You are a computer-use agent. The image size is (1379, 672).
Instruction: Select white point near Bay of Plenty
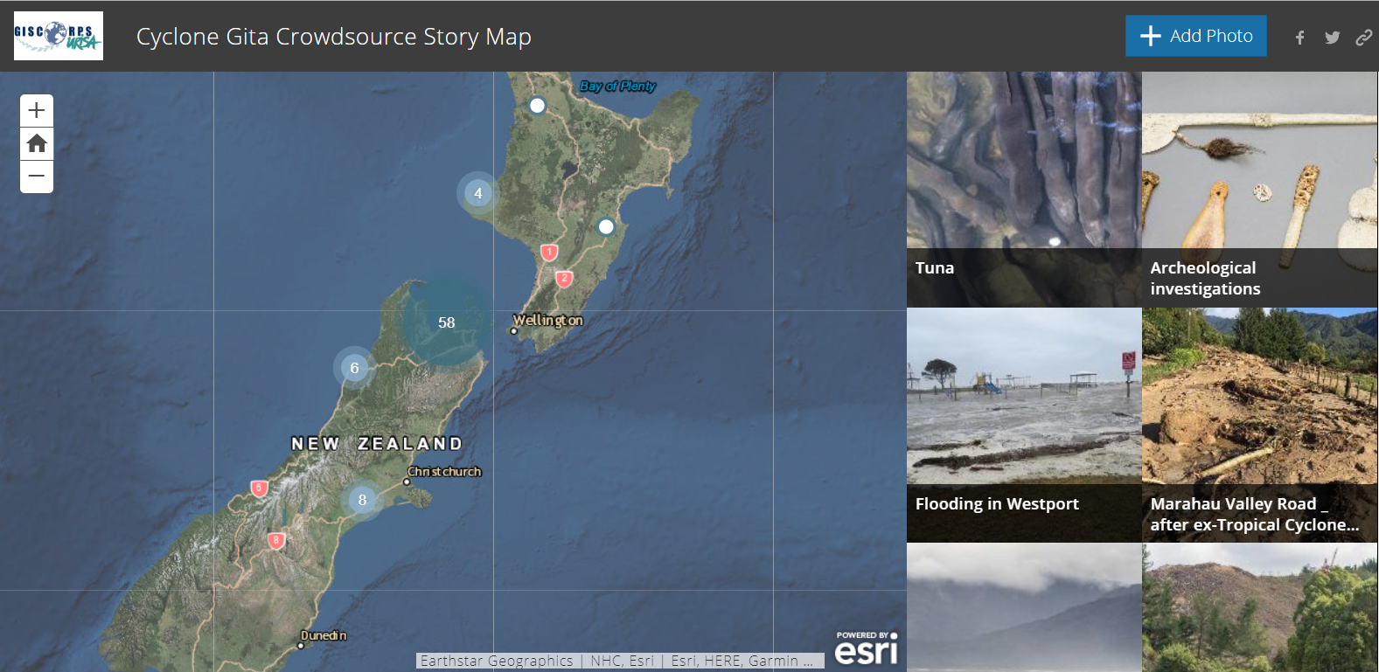coord(537,106)
